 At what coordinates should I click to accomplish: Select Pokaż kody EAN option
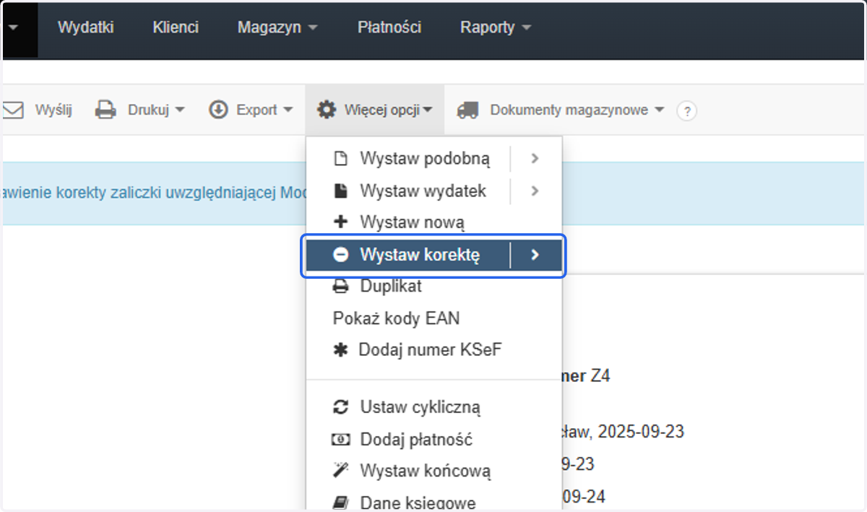coord(396,318)
